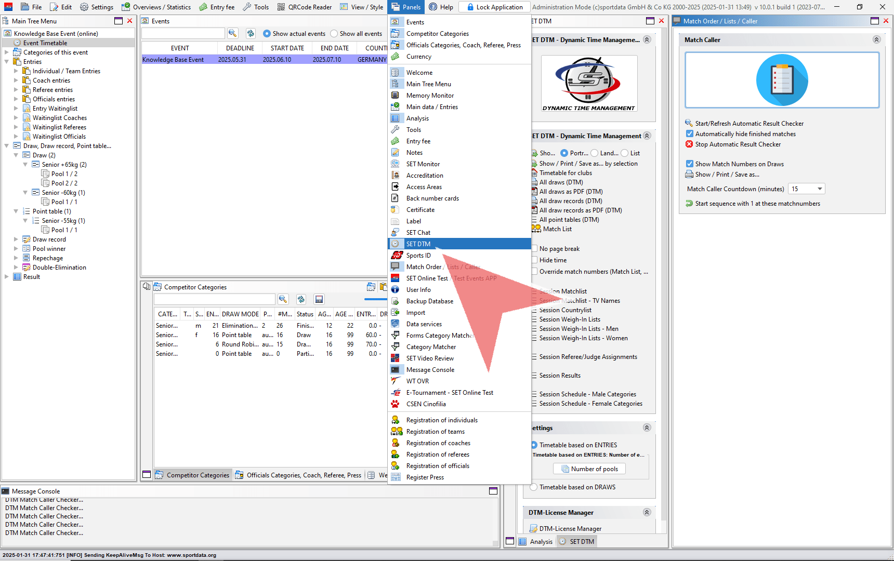894x561 pixels.
Task: Open the Match Caller Countdown minutes dropdown
Action: (820, 189)
